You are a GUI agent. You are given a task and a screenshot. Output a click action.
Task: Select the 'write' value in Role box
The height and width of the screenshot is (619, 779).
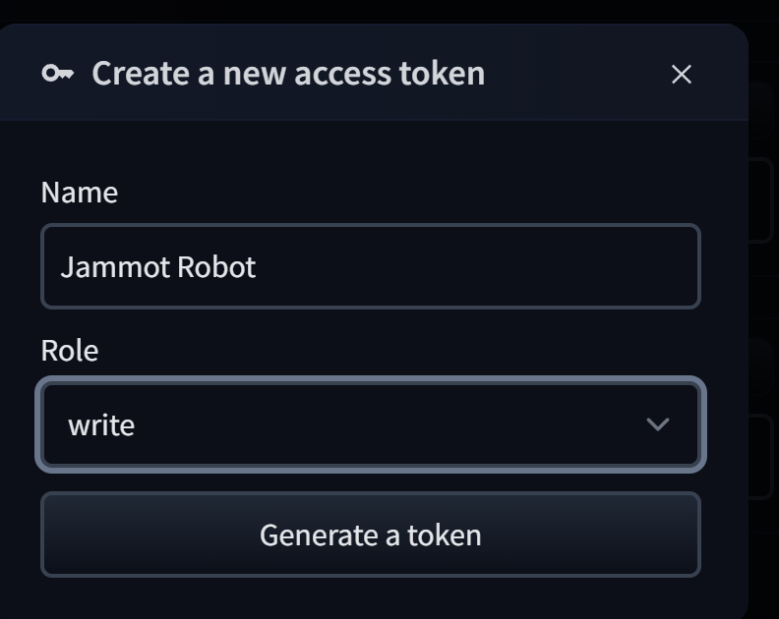(x=100, y=425)
